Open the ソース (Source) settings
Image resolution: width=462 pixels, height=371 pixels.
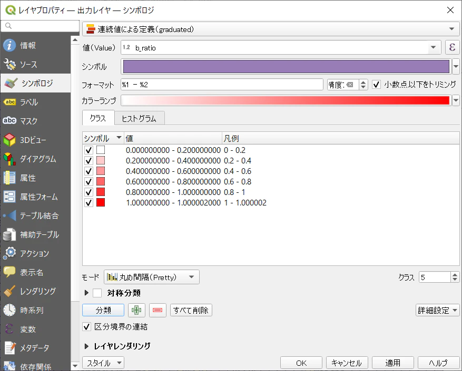pyautogui.click(x=35, y=65)
